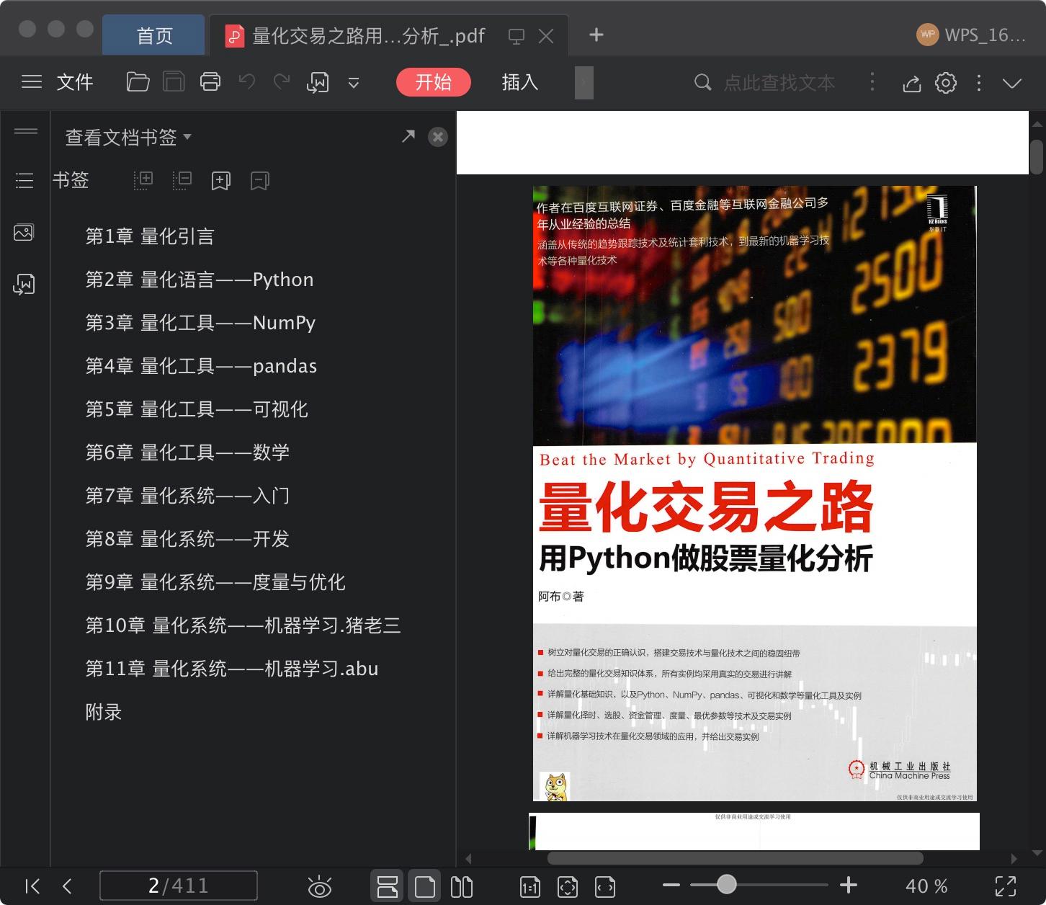The width and height of the screenshot is (1046, 905).
Task: Open the hamburger menu beside 文件
Action: (x=32, y=82)
